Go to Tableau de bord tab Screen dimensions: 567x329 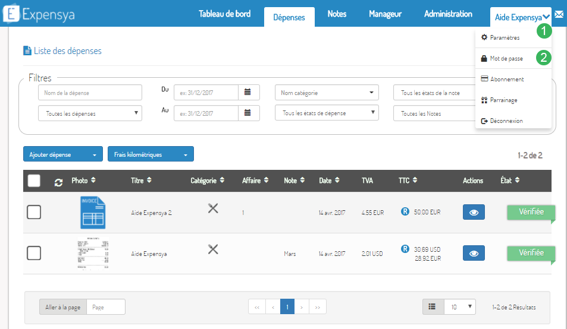[224, 14]
